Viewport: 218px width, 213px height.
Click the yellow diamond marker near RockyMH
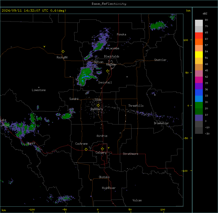pos(63,52)
